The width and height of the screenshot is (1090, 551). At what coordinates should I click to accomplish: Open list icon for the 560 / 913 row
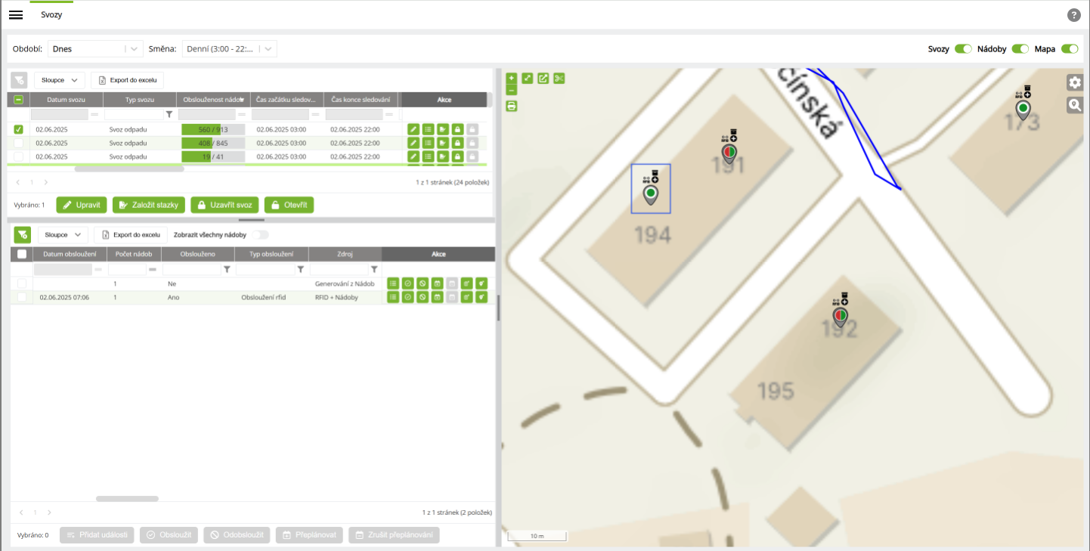428,129
